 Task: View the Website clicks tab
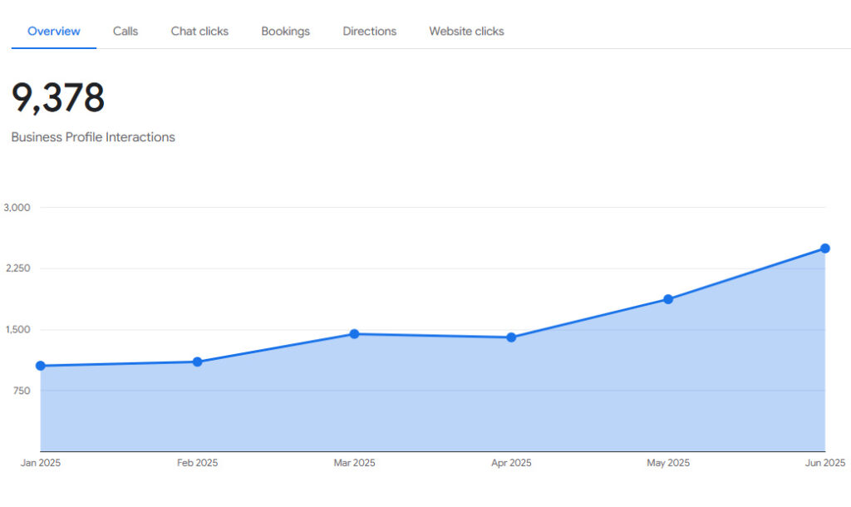pos(466,32)
